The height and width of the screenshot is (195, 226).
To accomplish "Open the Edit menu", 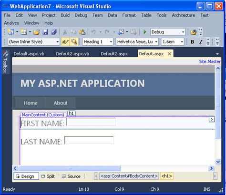I will (19, 15).
